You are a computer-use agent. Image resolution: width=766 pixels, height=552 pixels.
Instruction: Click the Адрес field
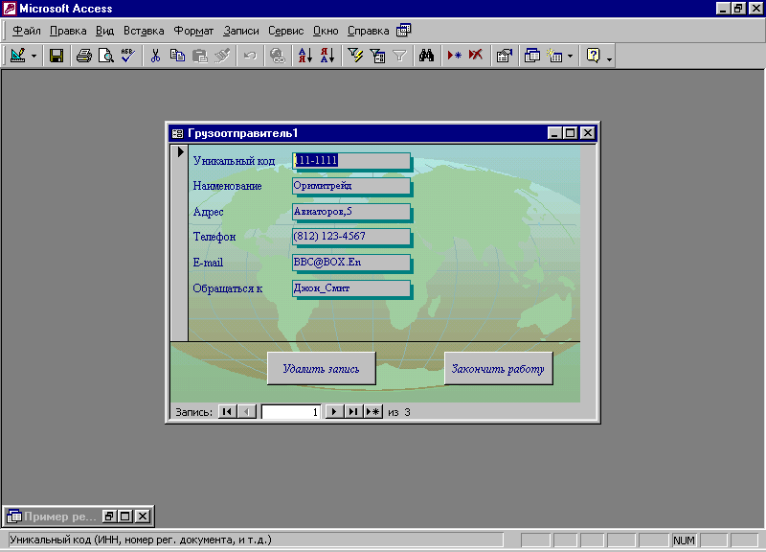tap(351, 211)
